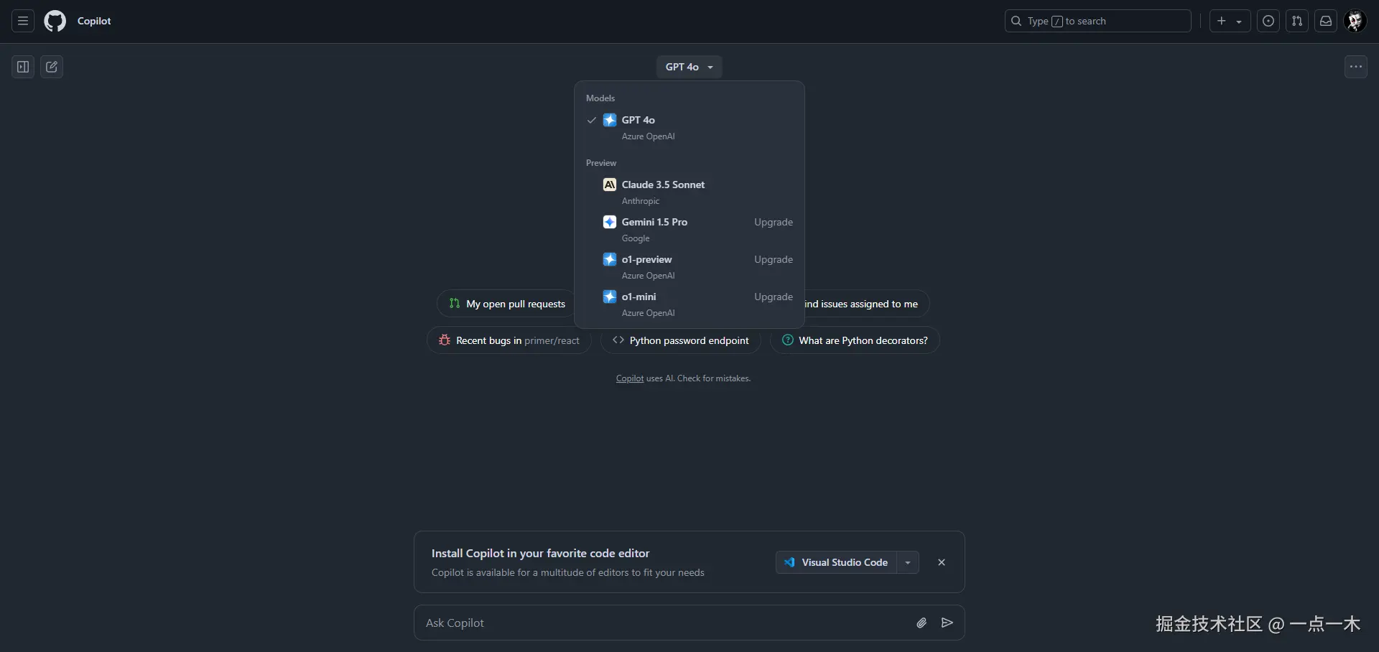Click the 'Preview' section heading
This screenshot has width=1379, height=652.
click(x=601, y=163)
